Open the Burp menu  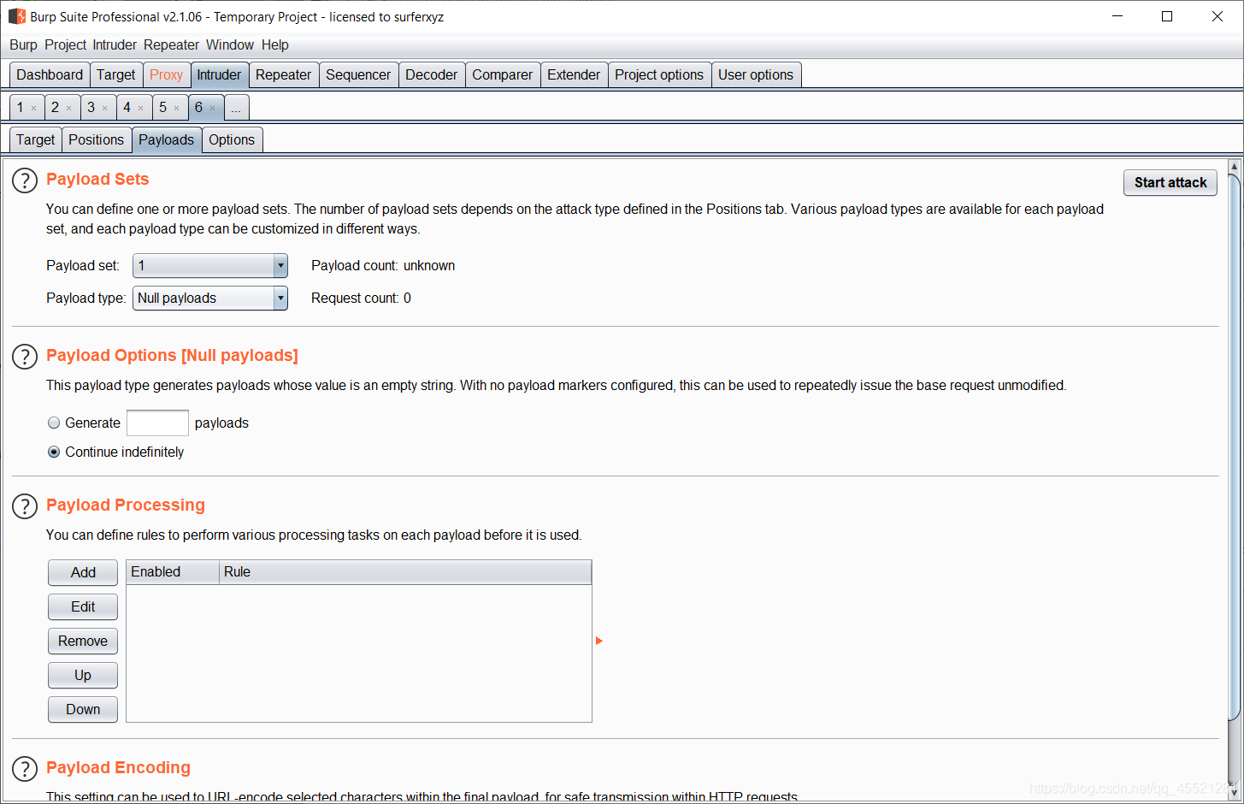pos(23,44)
